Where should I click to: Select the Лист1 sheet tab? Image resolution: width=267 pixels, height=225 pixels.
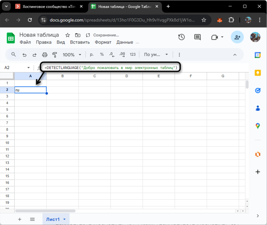[53, 219]
